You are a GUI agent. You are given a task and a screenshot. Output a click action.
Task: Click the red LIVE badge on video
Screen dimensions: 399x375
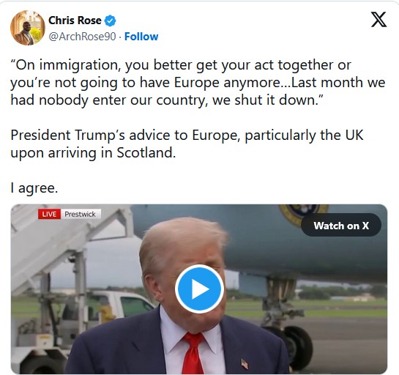click(x=49, y=214)
